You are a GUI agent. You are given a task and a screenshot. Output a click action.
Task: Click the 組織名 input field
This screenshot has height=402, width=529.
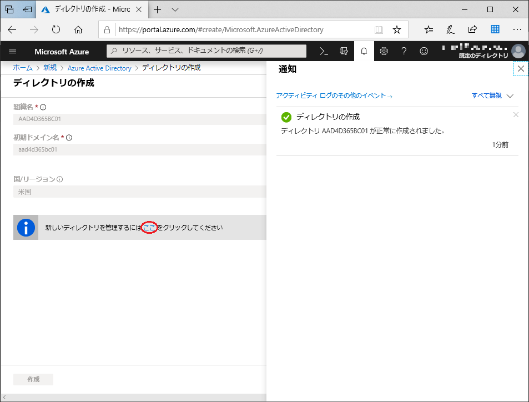140,119
